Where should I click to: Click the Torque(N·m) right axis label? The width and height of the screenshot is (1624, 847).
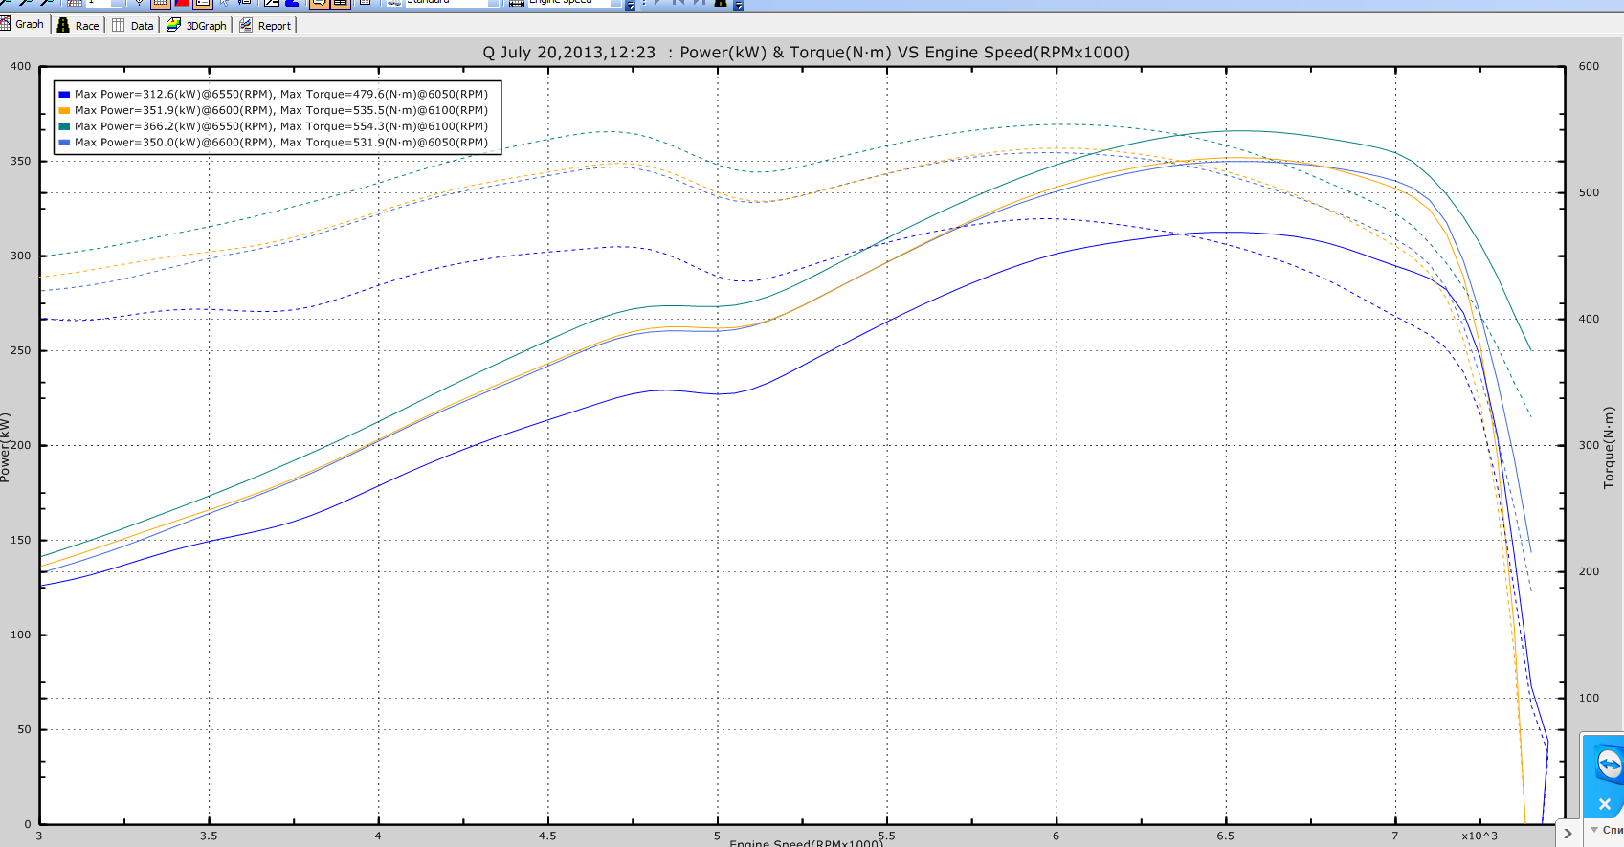click(x=1609, y=448)
